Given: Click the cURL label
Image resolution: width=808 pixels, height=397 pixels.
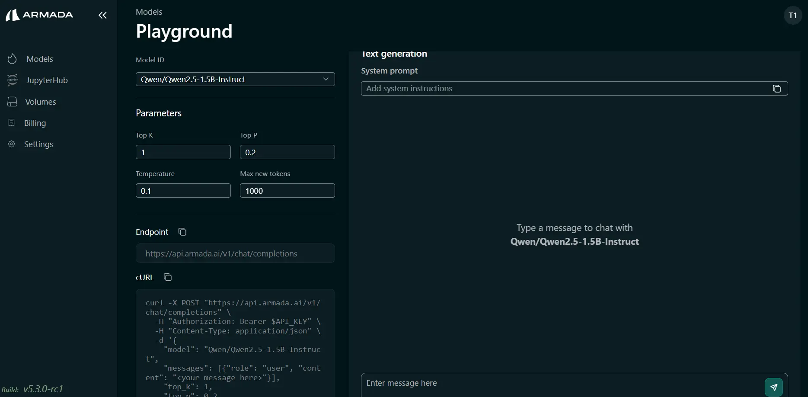Looking at the screenshot, I should point(145,277).
